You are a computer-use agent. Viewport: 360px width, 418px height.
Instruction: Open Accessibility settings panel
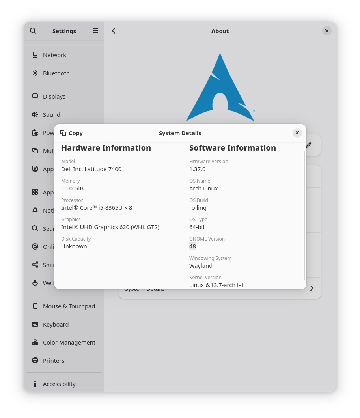point(64,384)
